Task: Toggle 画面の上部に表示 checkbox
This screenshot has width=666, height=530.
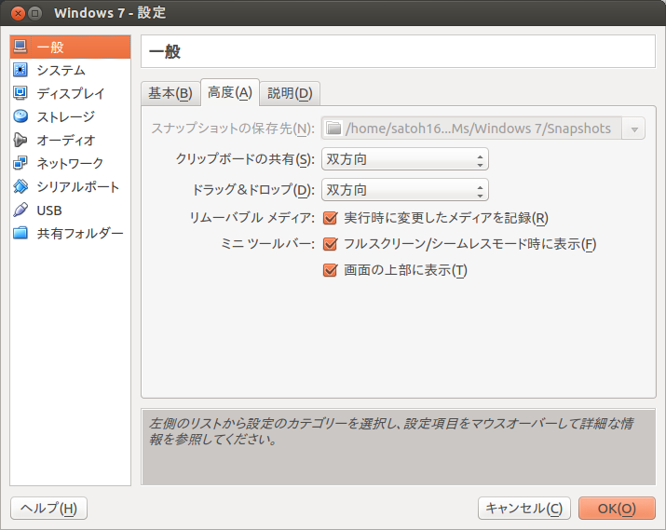Action: tap(330, 270)
